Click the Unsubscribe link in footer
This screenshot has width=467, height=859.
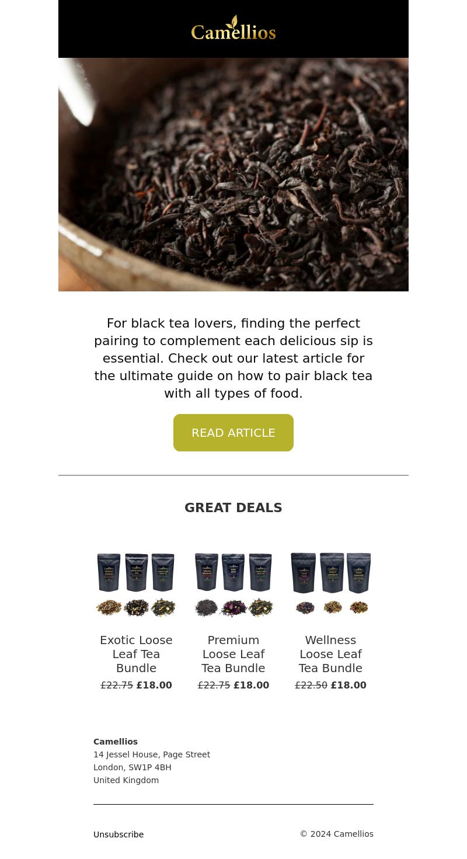click(x=119, y=834)
